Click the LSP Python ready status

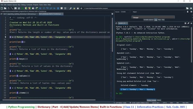click(120, 103)
